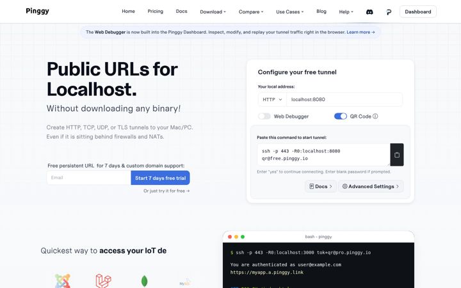Screen dimensions: 461x288
Task: Click the ssh command text box
Action: point(323,155)
